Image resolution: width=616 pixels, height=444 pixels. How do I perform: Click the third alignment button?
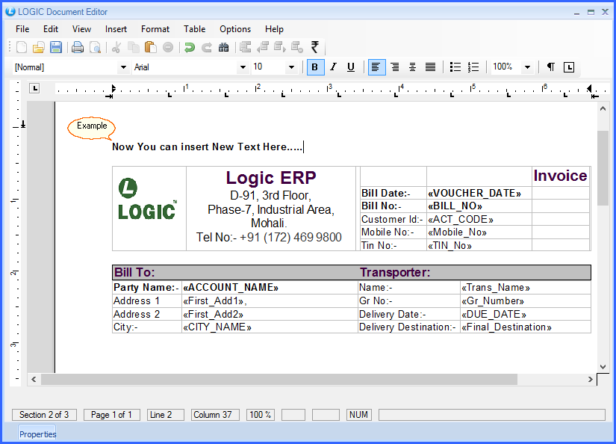point(412,67)
